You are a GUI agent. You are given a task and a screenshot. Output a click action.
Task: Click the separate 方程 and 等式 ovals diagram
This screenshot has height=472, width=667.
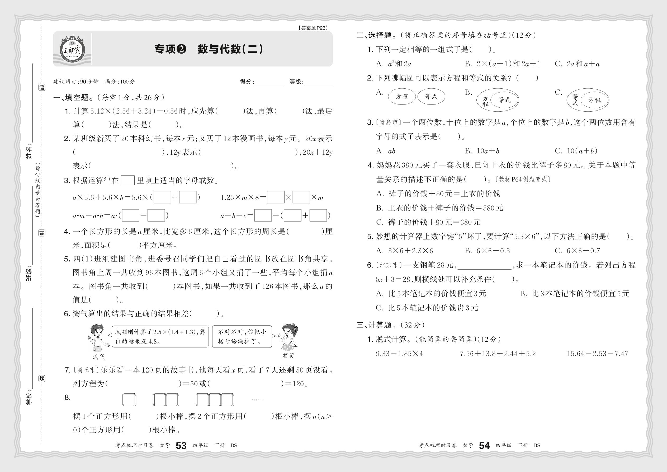[416, 97]
